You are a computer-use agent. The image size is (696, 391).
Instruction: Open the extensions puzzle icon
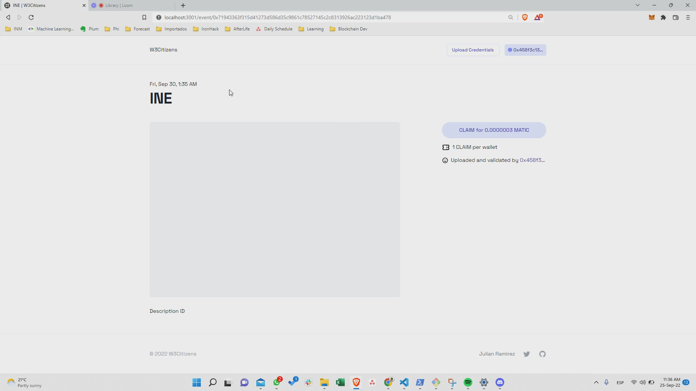(663, 17)
